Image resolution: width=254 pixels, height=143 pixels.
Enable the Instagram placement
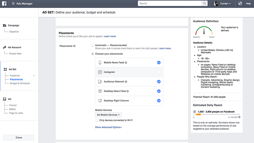click(159, 72)
